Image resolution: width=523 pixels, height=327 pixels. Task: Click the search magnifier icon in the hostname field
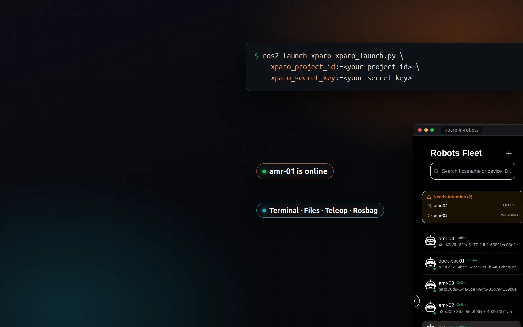pos(436,171)
